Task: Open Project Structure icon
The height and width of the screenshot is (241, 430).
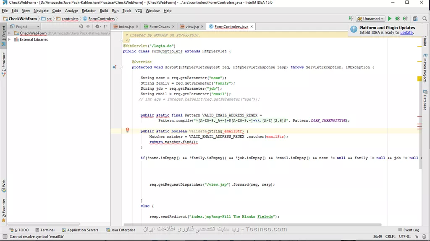Action: (415, 19)
